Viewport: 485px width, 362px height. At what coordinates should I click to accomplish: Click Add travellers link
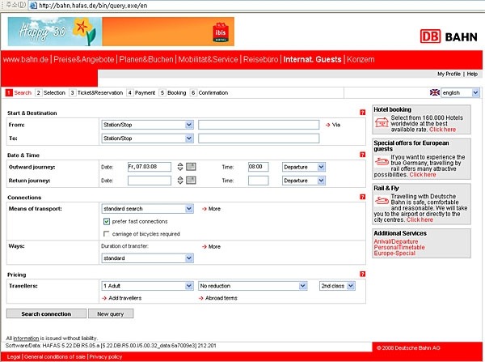pyautogui.click(x=122, y=298)
